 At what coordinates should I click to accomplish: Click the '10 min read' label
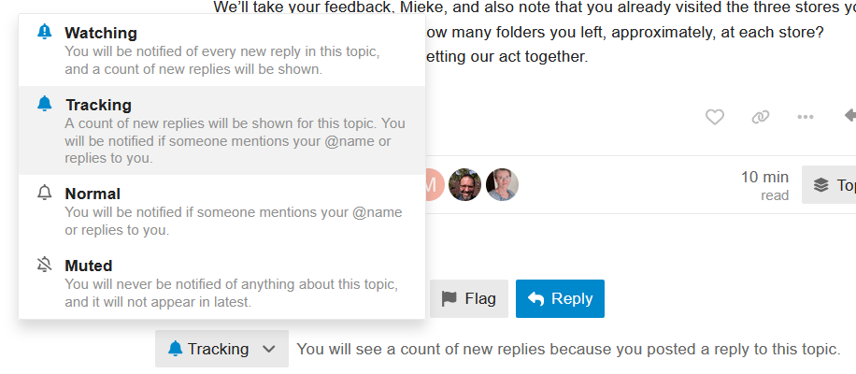point(763,185)
